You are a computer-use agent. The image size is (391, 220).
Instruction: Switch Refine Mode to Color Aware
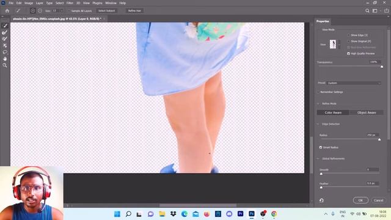point(333,112)
